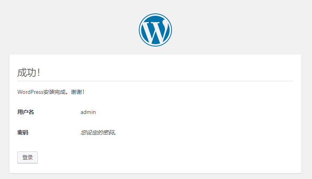Click the empty space right of 登录 button
This screenshot has width=312, height=179.
pos(158,157)
